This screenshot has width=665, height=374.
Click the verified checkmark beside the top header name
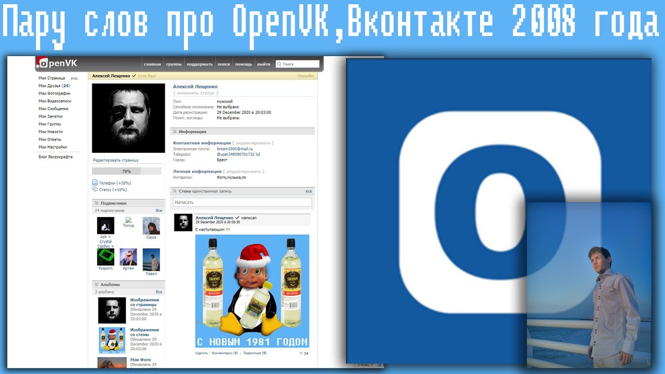point(134,76)
